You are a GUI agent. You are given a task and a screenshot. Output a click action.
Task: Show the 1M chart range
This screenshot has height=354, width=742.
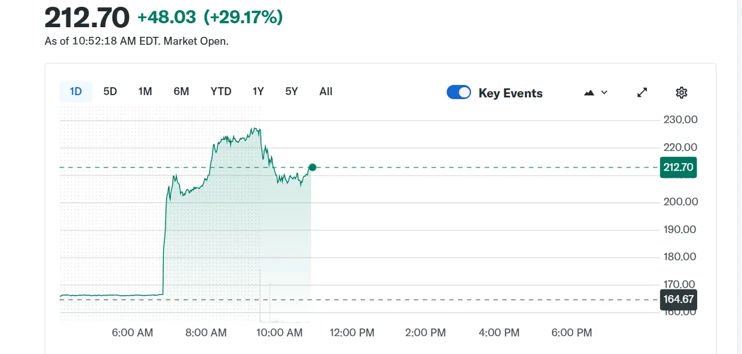tap(145, 92)
